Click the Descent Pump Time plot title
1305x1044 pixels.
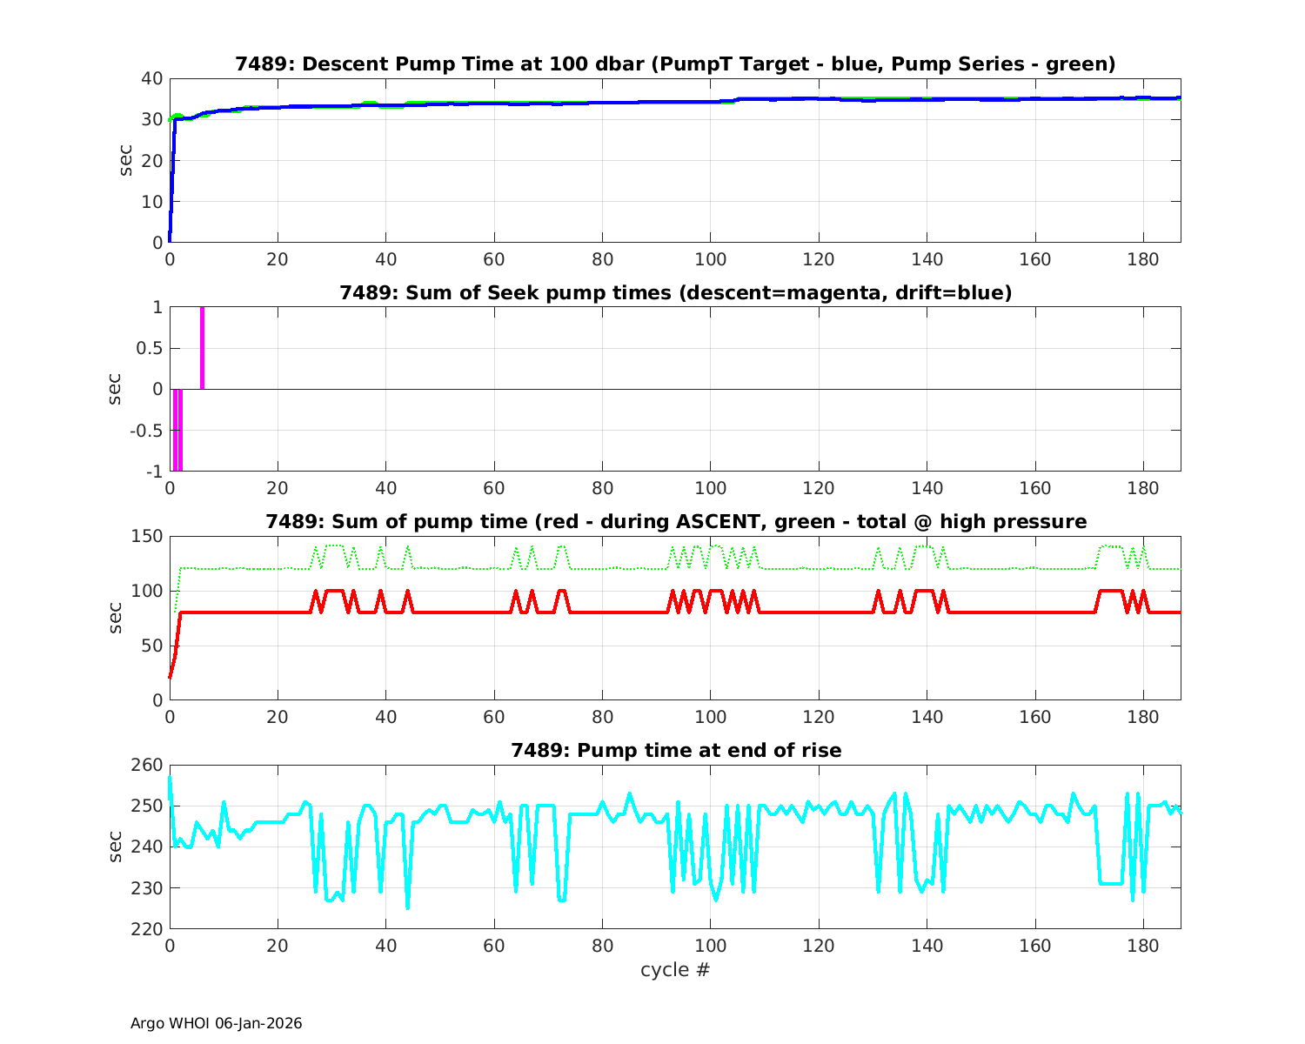675,64
